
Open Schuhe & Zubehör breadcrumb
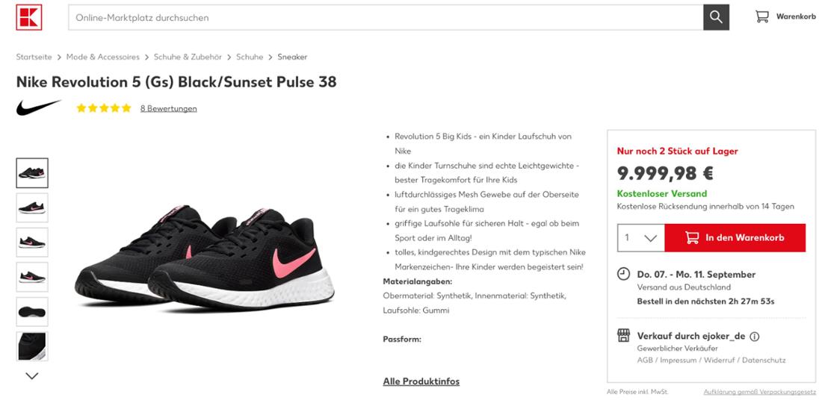point(188,57)
